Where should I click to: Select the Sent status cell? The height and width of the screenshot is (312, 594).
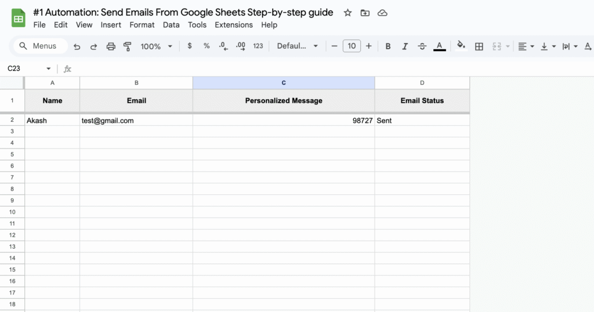click(422, 121)
